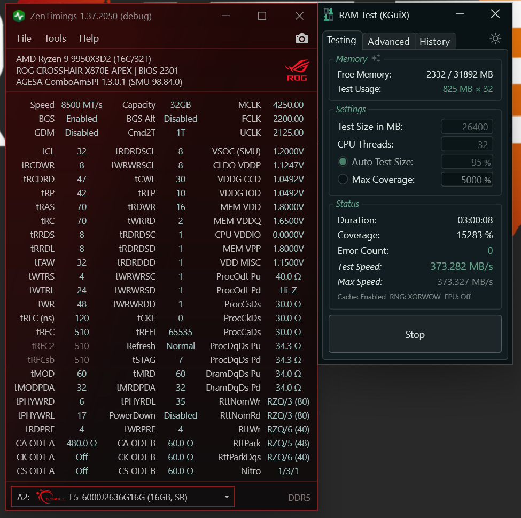
Task: Minimize the RAM Test window
Action: click(460, 14)
